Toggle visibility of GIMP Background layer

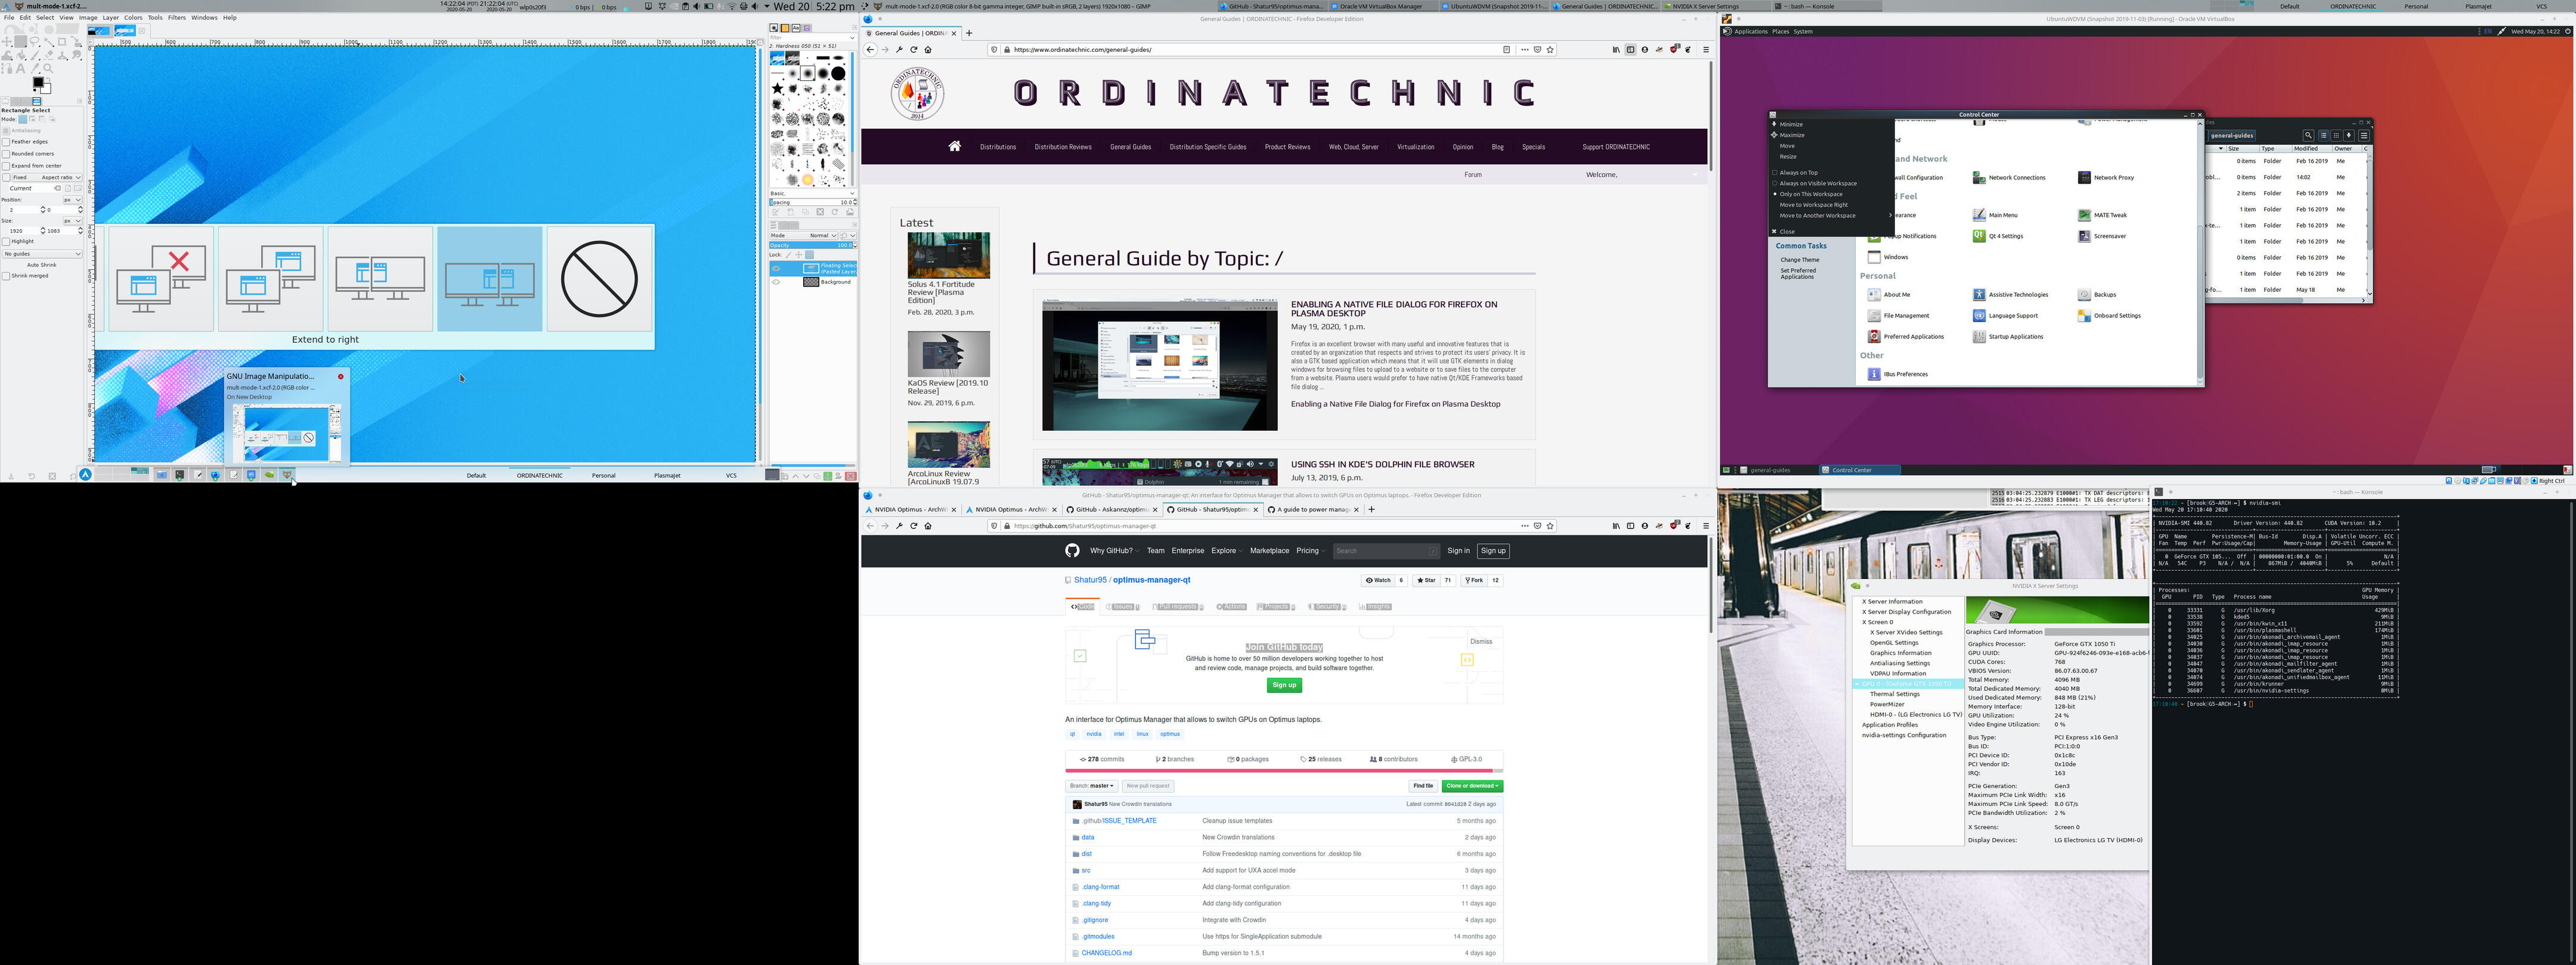[776, 282]
